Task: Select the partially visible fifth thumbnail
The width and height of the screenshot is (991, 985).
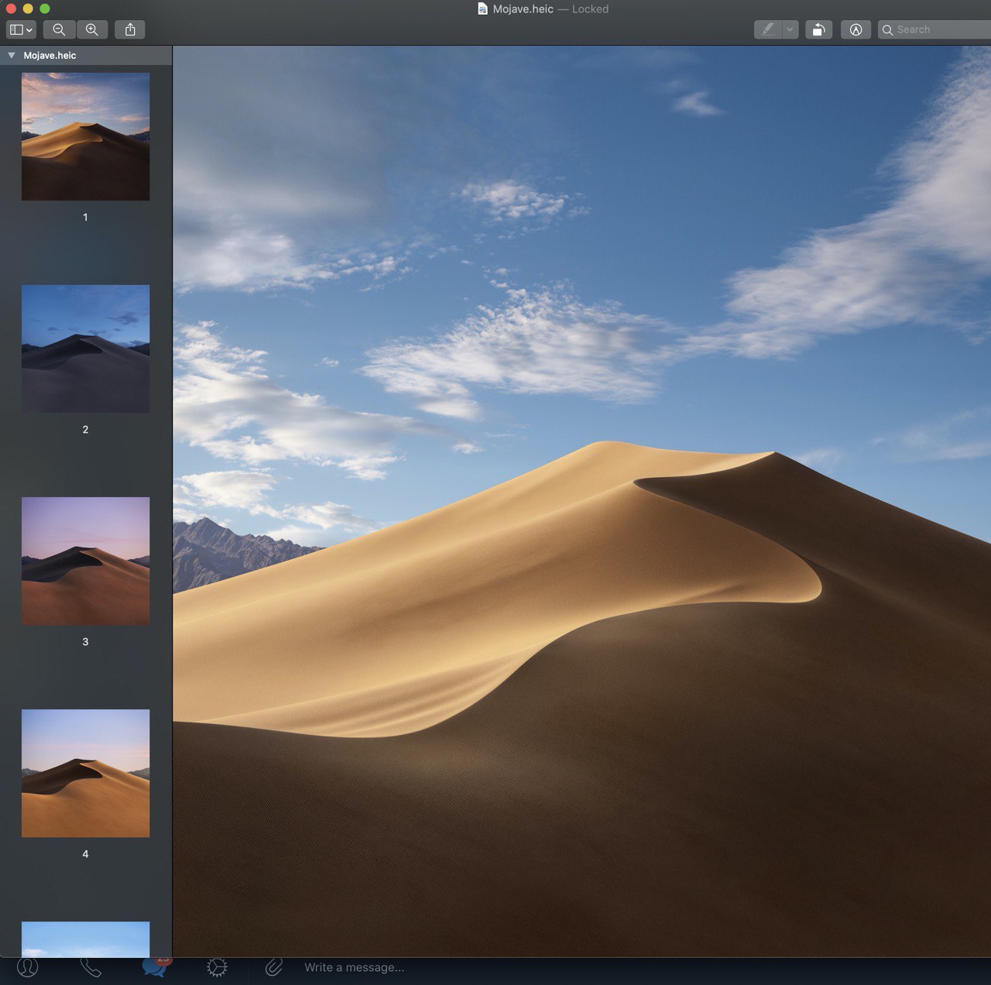Action: 85,939
